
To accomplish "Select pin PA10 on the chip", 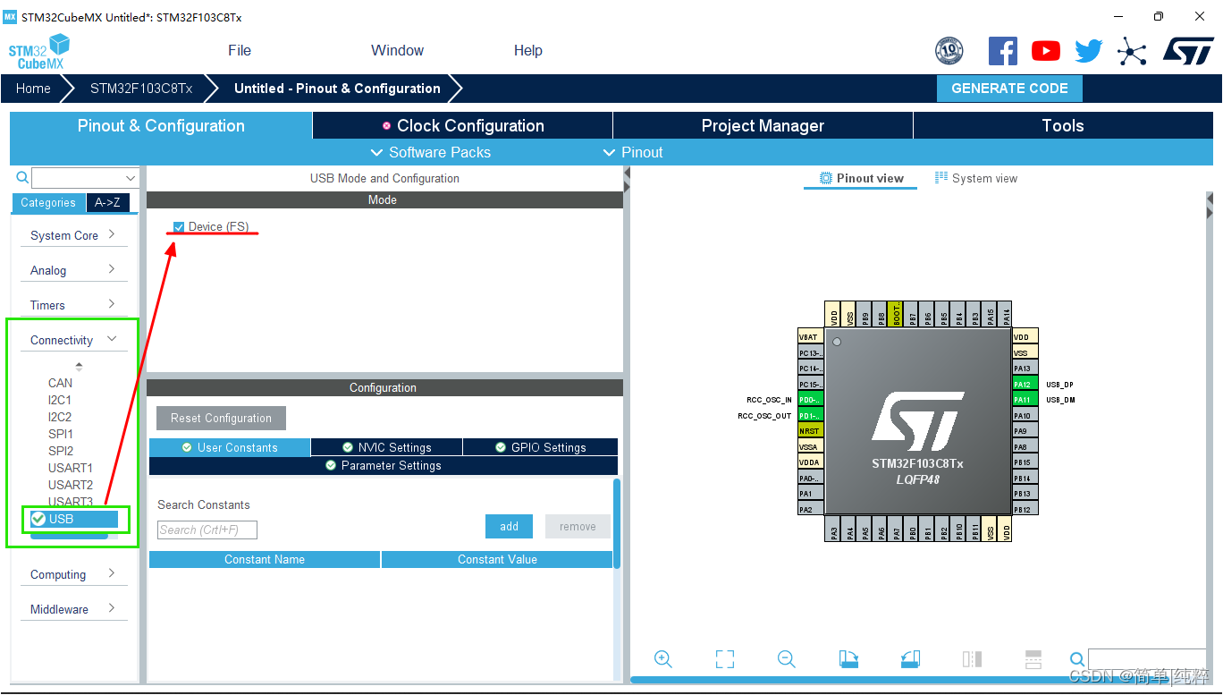I will (x=1025, y=415).
